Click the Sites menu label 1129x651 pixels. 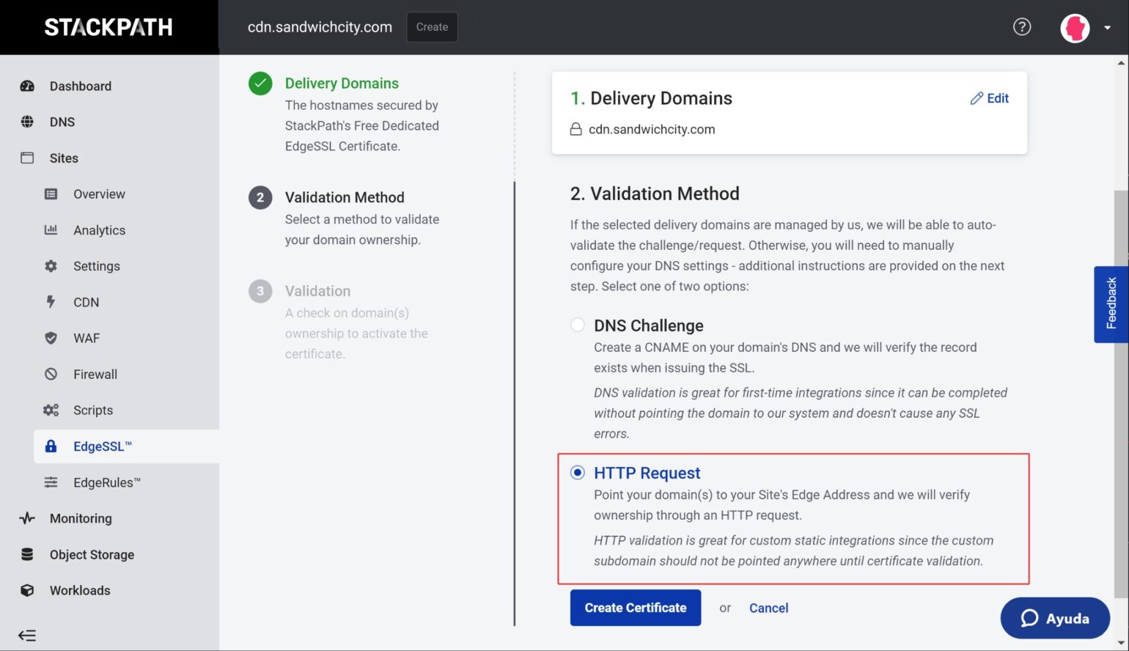pos(64,158)
